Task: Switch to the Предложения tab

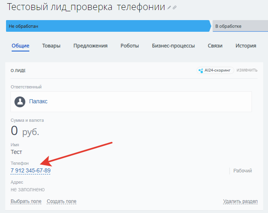Action: coord(90,46)
